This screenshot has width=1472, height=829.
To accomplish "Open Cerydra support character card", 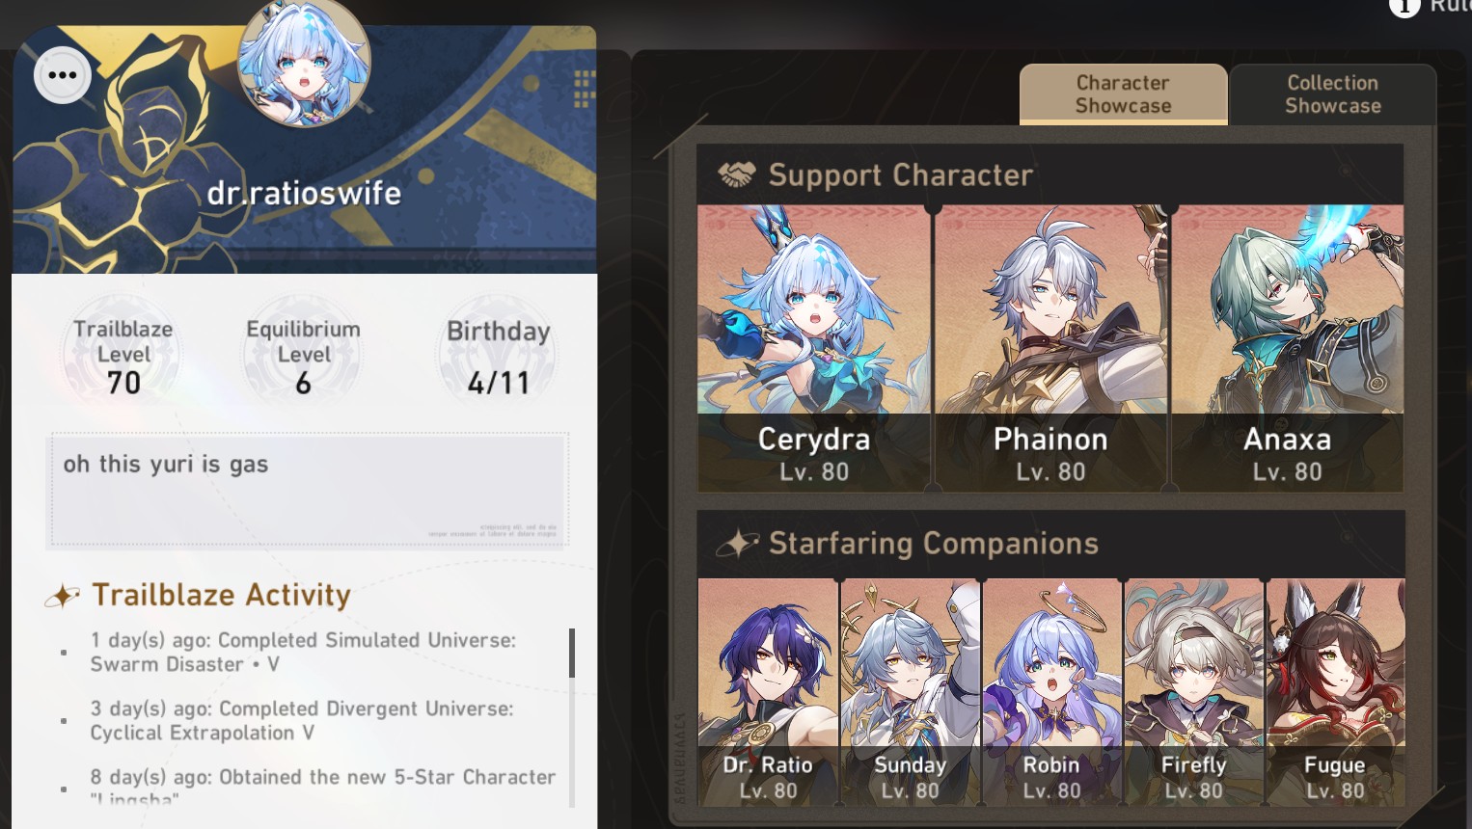I will point(814,348).
